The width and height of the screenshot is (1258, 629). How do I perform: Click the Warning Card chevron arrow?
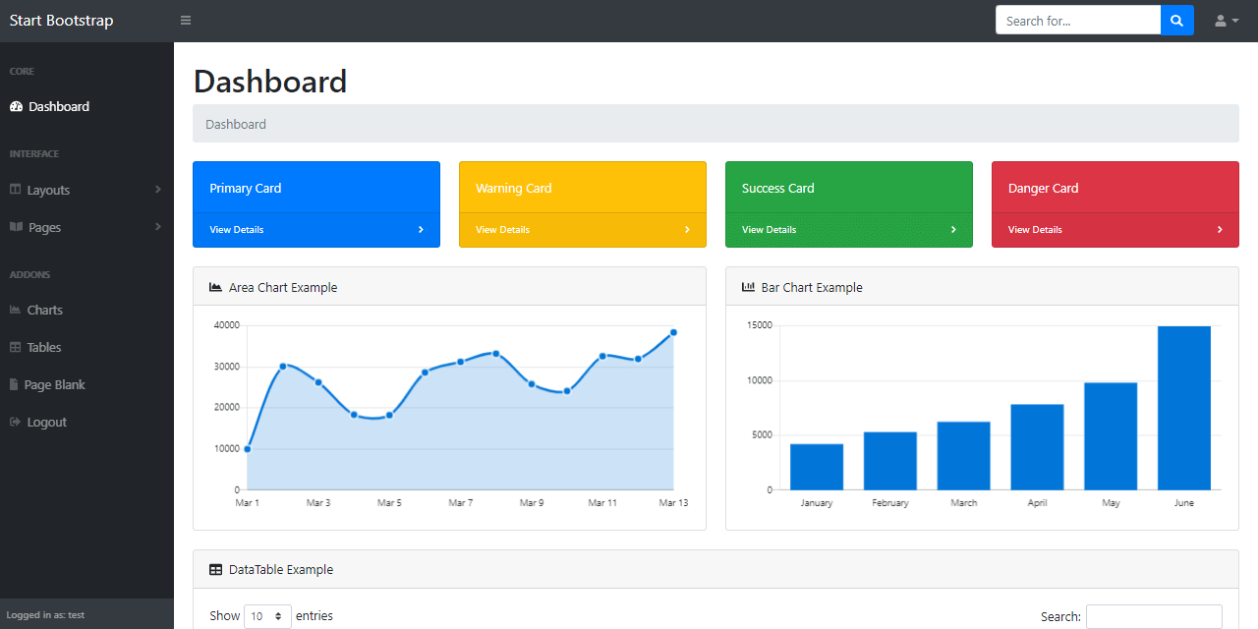(x=687, y=229)
